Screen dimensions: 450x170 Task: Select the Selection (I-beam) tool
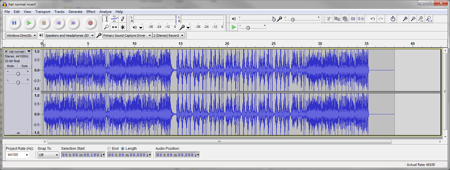(x=107, y=19)
